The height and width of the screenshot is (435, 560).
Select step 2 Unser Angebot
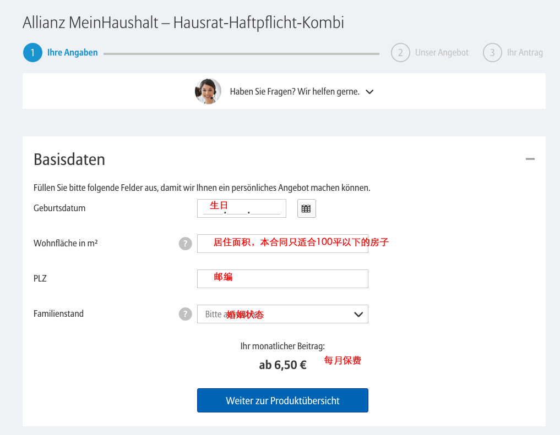click(429, 52)
